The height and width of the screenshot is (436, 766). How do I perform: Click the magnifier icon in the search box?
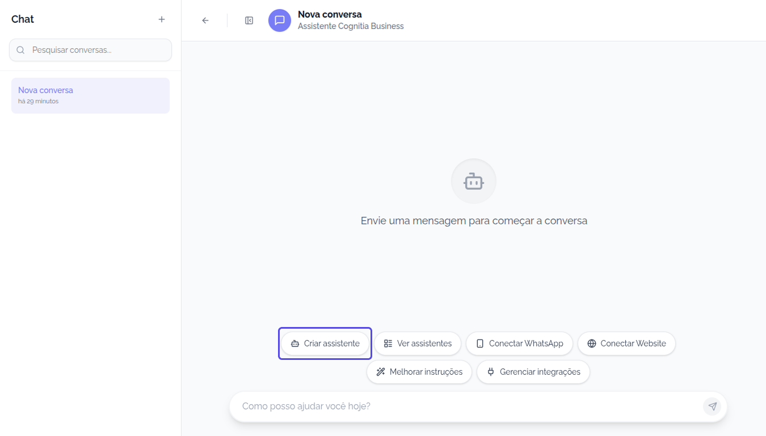(x=21, y=50)
